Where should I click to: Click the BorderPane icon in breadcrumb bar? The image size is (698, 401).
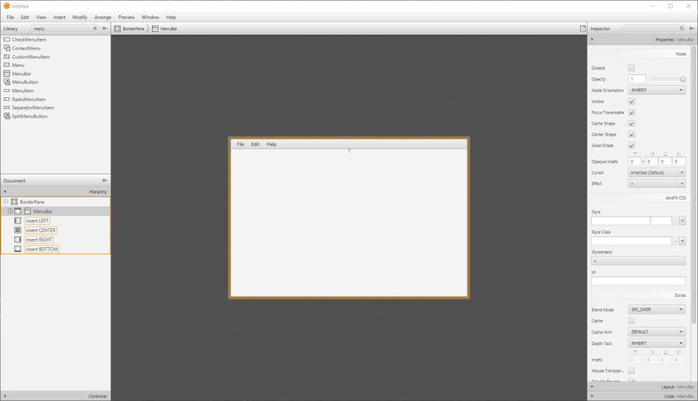[x=117, y=29]
